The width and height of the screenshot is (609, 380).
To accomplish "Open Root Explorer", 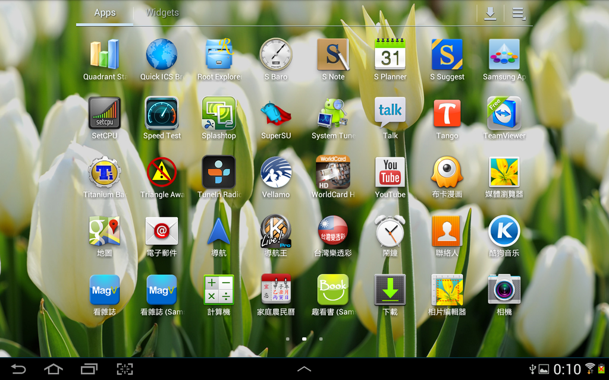I will point(219,54).
